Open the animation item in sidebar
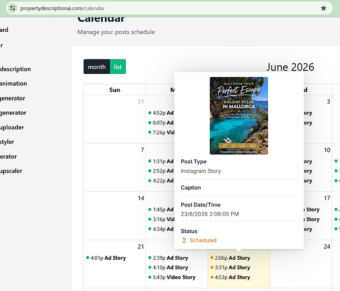This screenshot has height=291, width=340. pyautogui.click(x=14, y=83)
